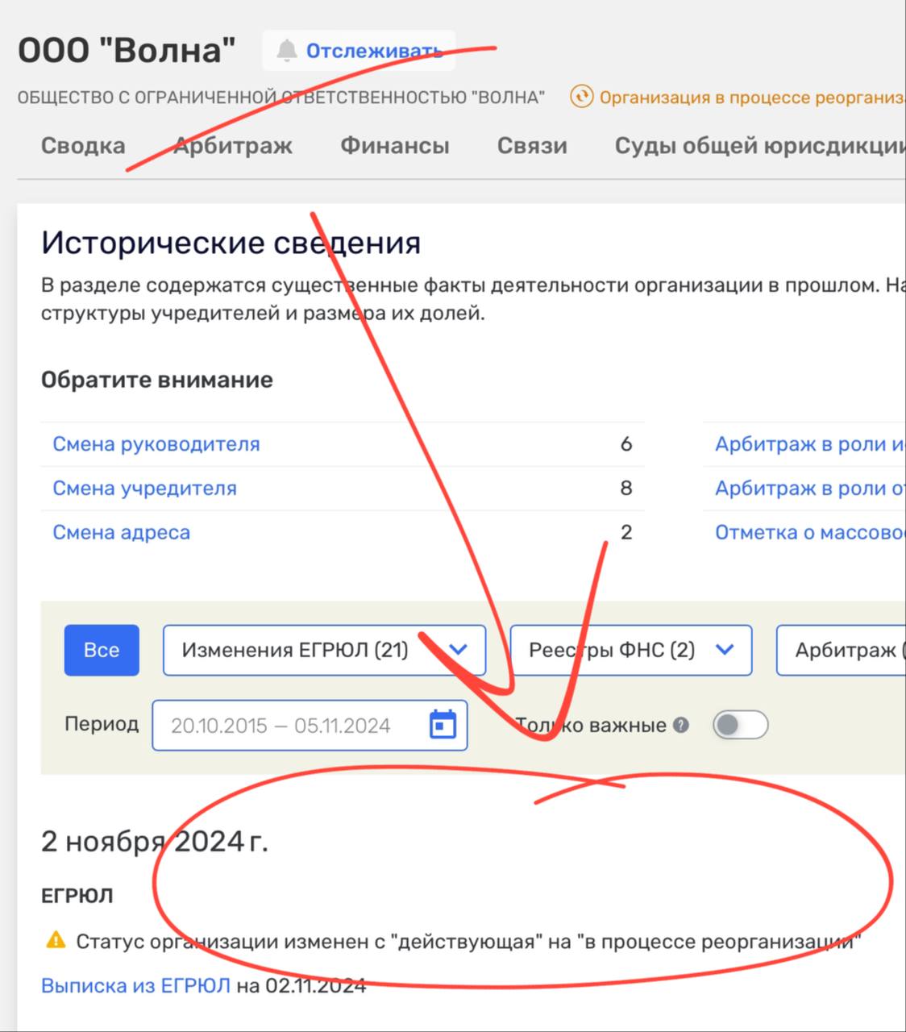Expand the Изменения ЕГРЮЛ (21) dropdown
Viewport: 906px width, 1032px height.
324,650
